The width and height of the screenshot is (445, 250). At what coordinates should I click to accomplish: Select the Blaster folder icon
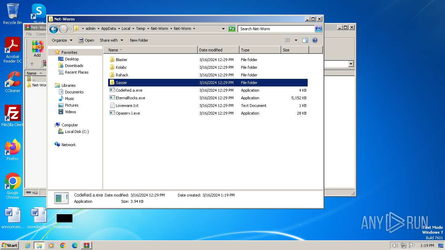(x=112, y=60)
